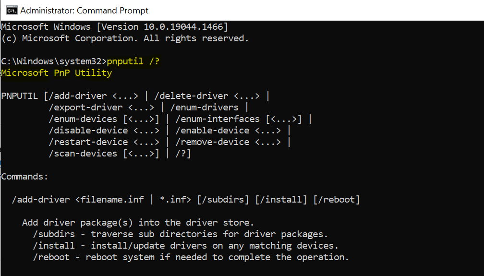Click "filename.inf" in the add-driver command line
Screen dimensions: 484x276
point(112,199)
